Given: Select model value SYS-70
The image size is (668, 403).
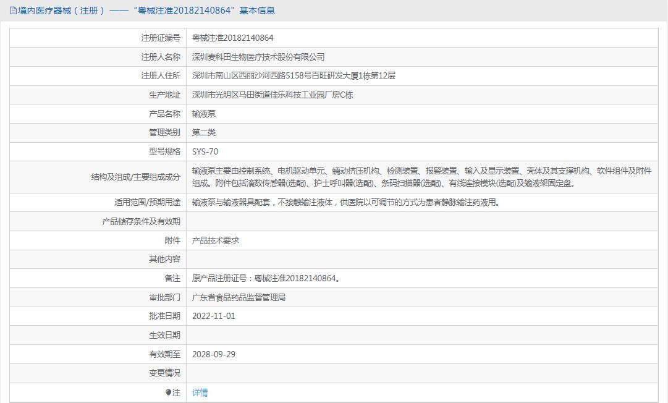Looking at the screenshot, I should coord(205,151).
